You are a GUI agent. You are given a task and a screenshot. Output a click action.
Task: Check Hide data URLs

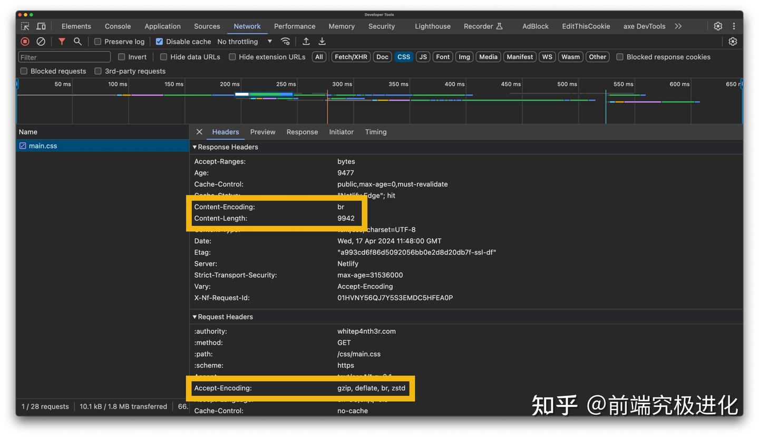pyautogui.click(x=163, y=57)
